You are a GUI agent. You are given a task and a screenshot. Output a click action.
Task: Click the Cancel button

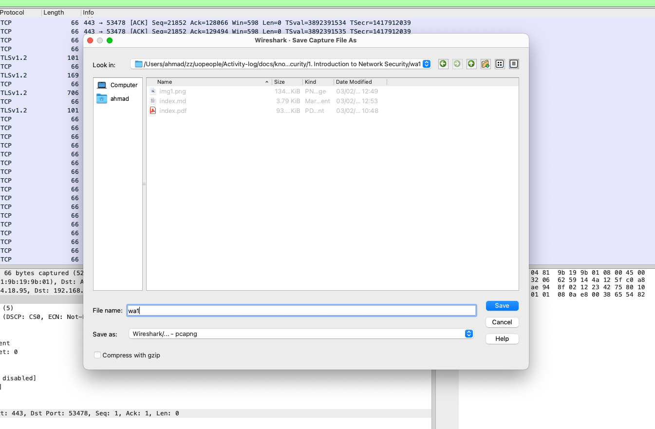[x=502, y=322]
